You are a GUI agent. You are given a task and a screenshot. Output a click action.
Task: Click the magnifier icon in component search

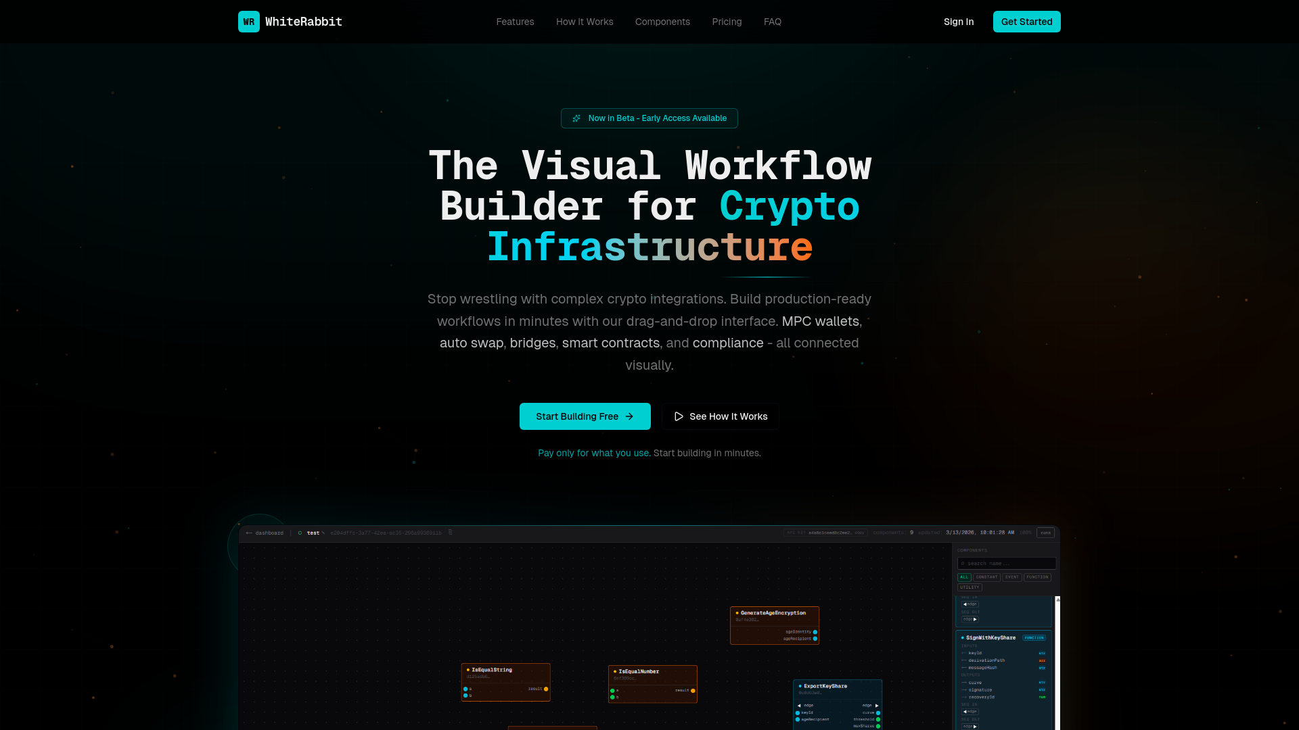coord(963,563)
